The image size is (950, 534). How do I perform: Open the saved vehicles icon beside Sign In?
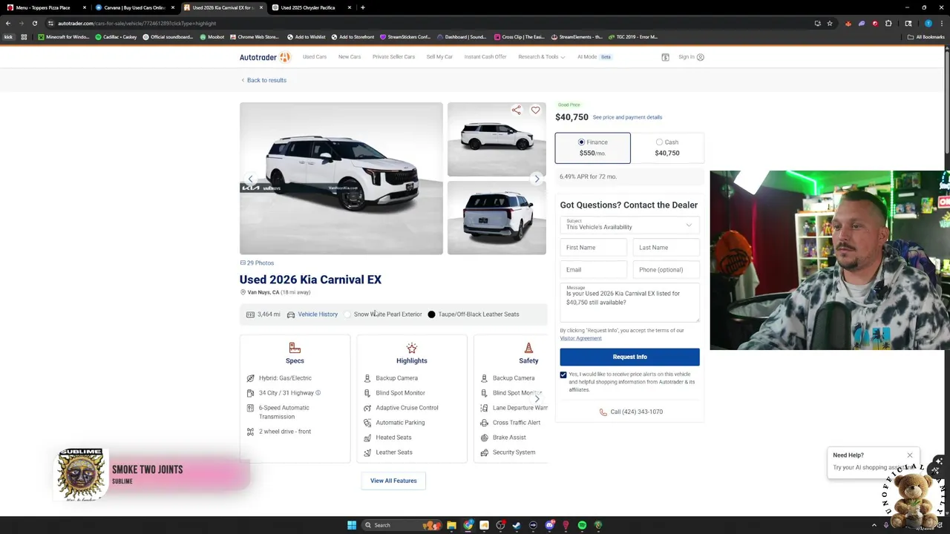[665, 57]
